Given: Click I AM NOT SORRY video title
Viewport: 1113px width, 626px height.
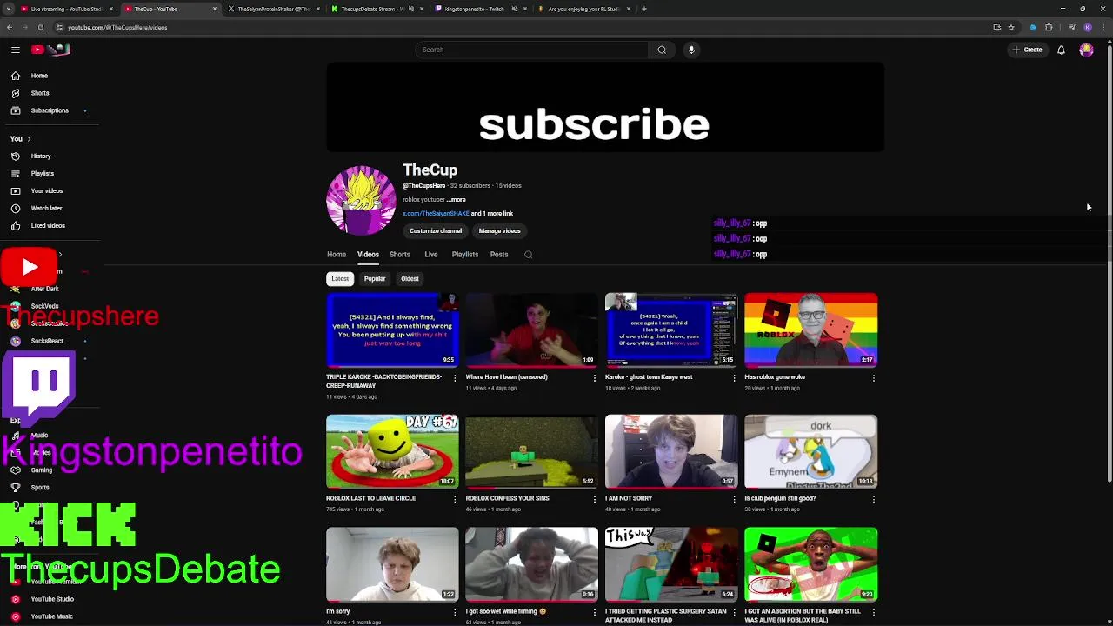Looking at the screenshot, I should click(x=629, y=499).
